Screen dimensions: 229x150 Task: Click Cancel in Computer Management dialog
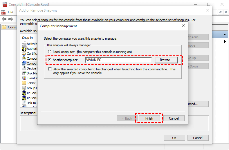(174, 118)
